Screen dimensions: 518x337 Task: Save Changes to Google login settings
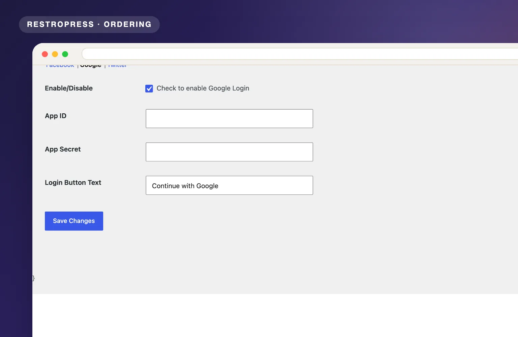74,221
